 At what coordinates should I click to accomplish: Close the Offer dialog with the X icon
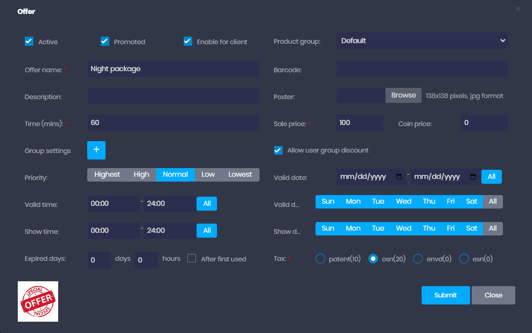[x=518, y=9]
